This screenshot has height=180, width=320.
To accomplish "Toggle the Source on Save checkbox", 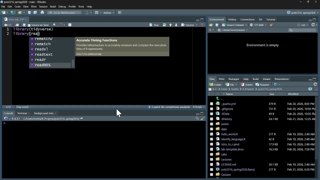I will (x=29, y=25).
